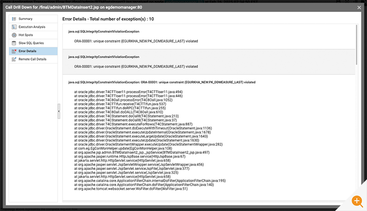The height and width of the screenshot is (211, 367).
Task: Click the Slow SQL Queries database icon
Action: 14,43
